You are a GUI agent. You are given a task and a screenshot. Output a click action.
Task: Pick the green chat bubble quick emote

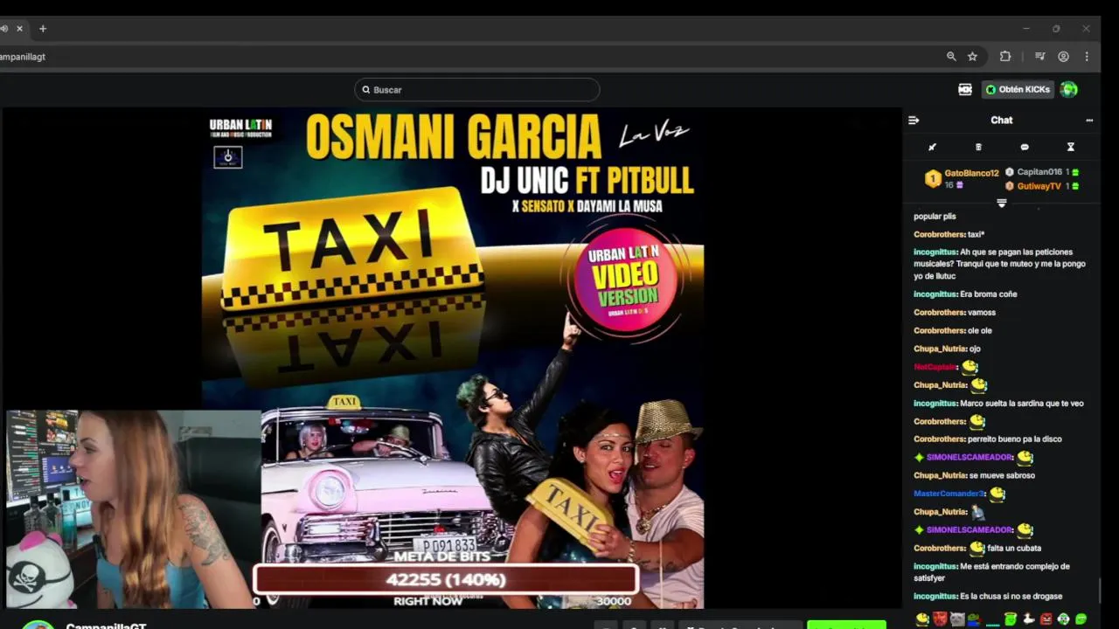point(1081,619)
